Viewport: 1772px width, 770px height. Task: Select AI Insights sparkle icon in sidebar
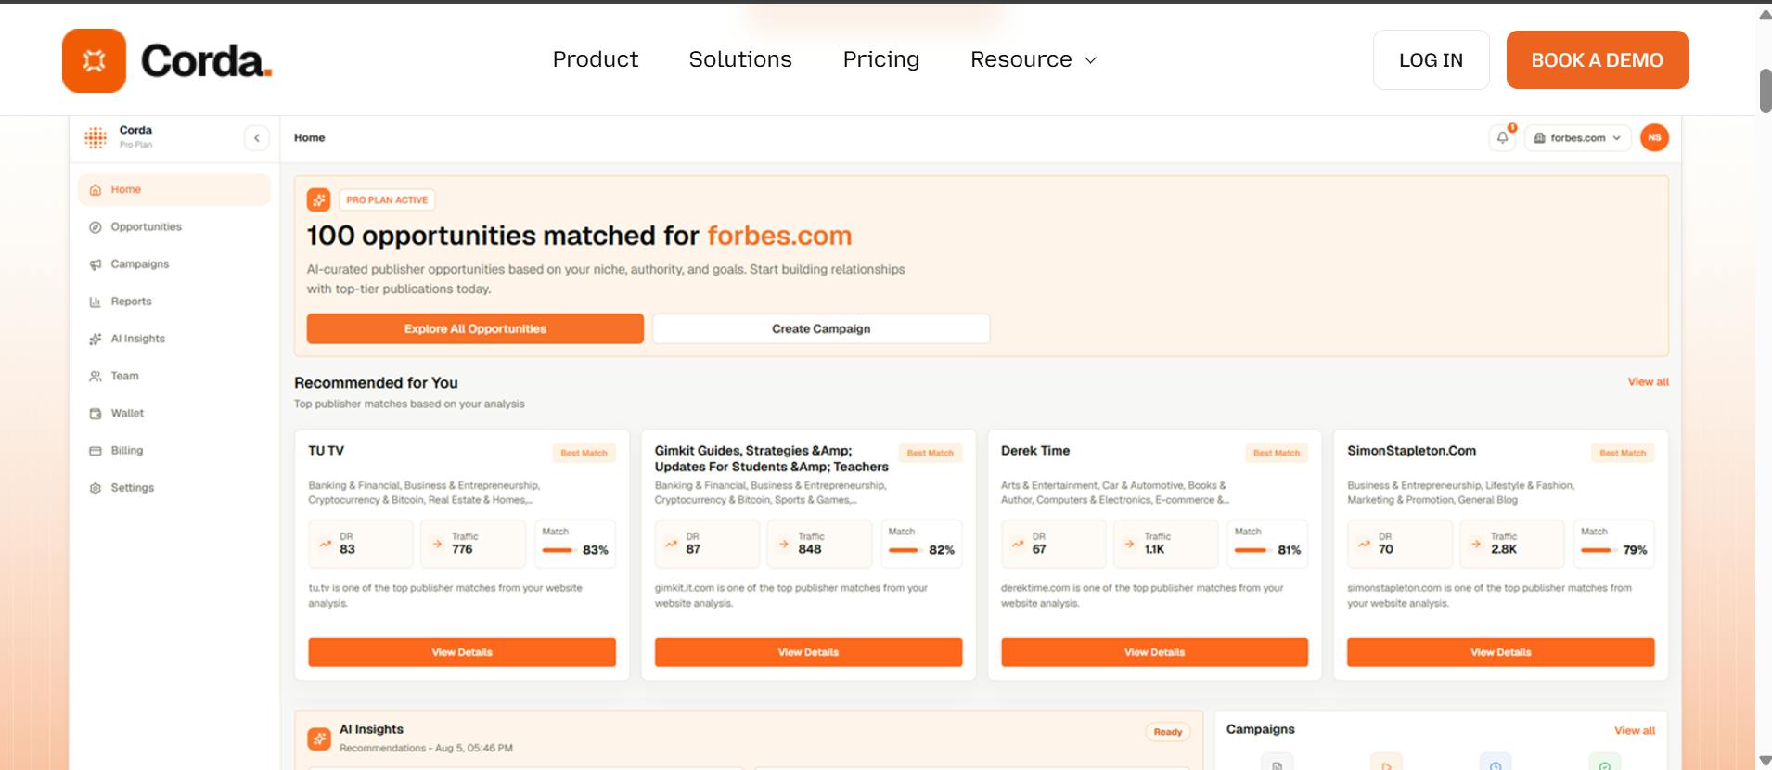pos(95,339)
